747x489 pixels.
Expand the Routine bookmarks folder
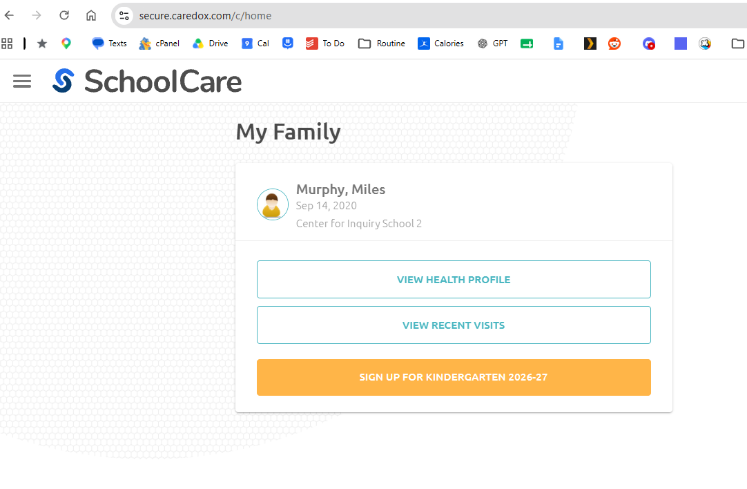point(382,44)
